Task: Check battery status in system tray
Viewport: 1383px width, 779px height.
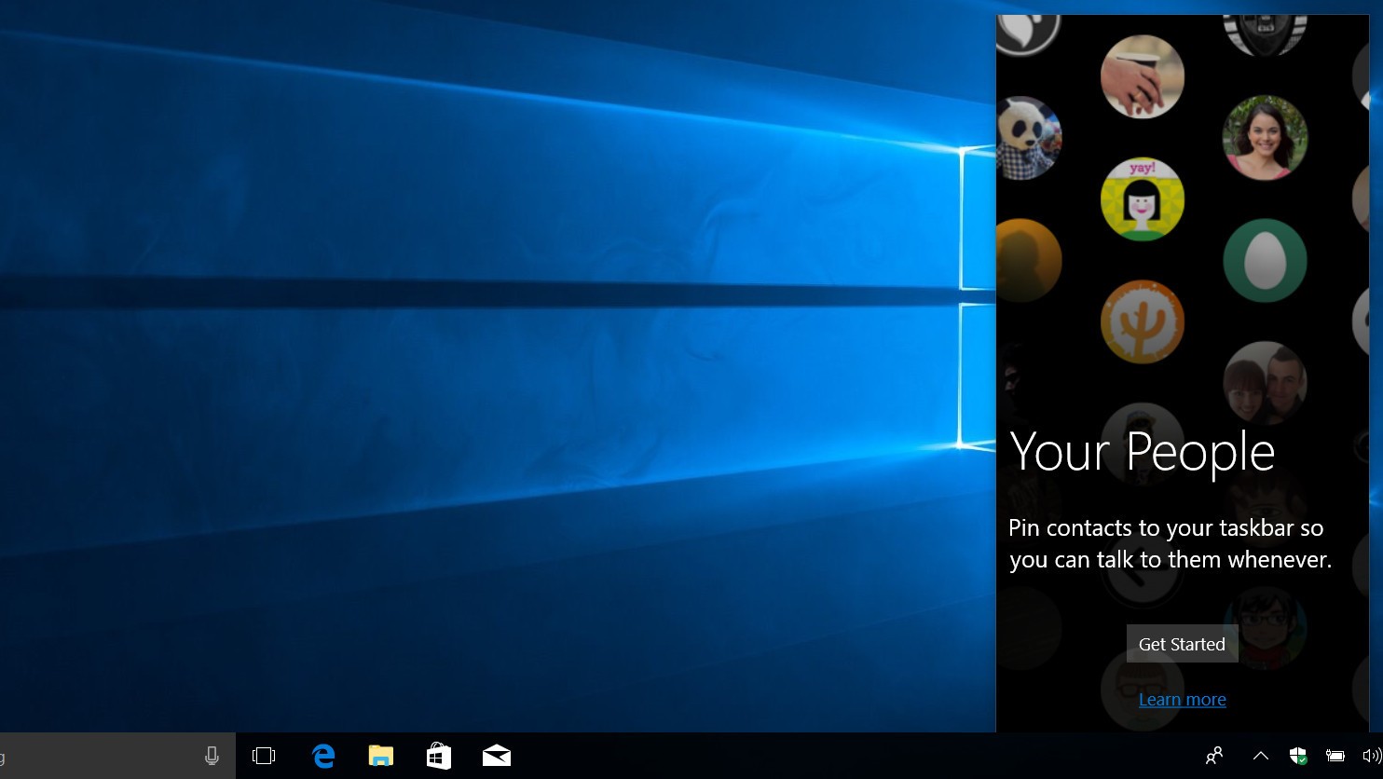Action: tap(1335, 756)
